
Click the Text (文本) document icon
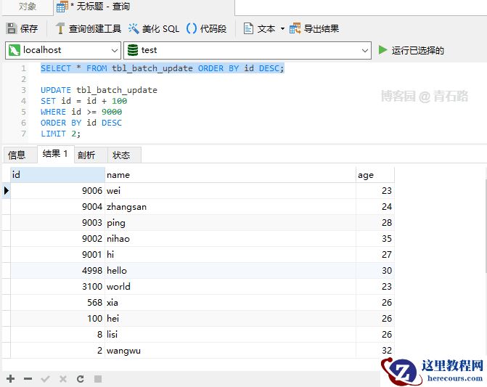(248, 28)
